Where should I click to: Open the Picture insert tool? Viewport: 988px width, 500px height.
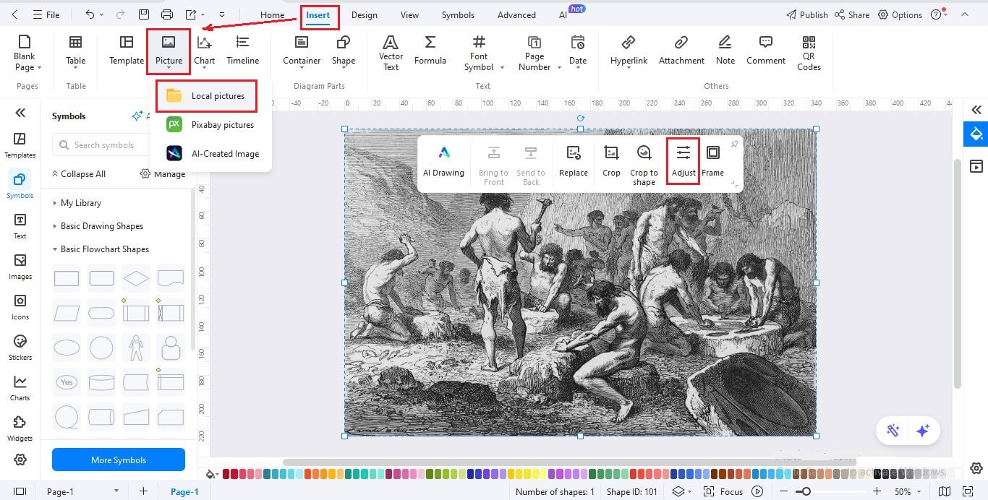[x=169, y=51]
